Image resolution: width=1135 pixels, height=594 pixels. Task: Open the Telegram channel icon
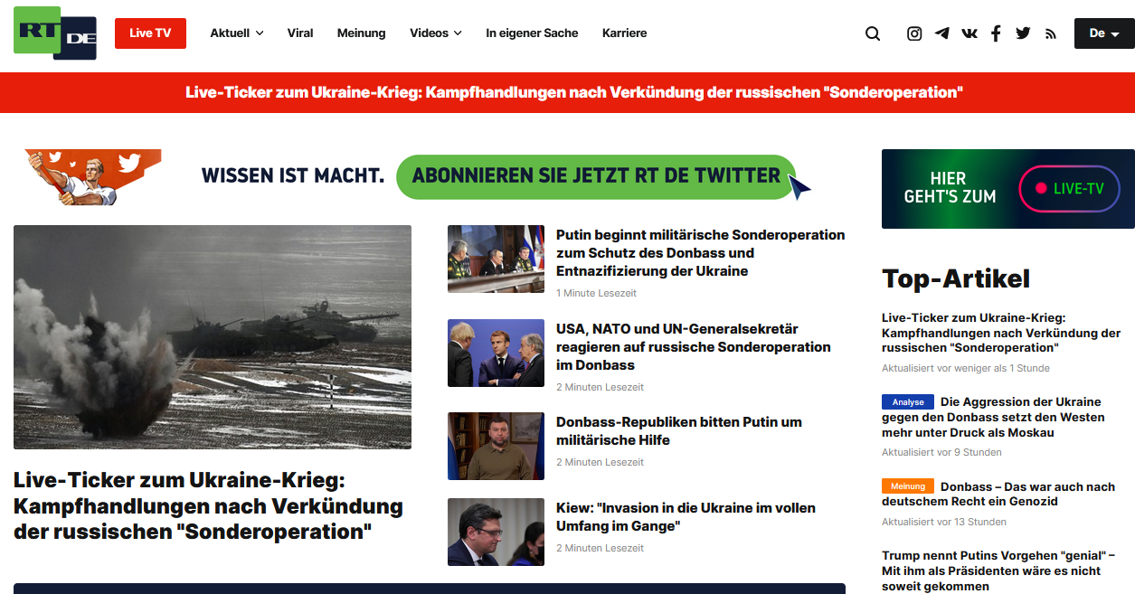point(941,33)
